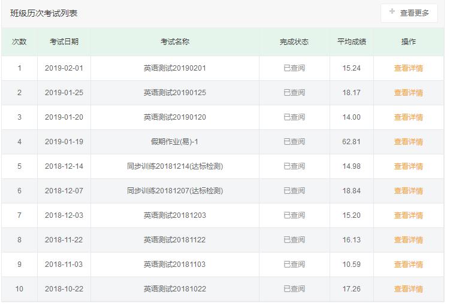Image resolution: width=450 pixels, height=304 pixels.
Task: Select exam name 英语测试20181122
Action: click(175, 240)
